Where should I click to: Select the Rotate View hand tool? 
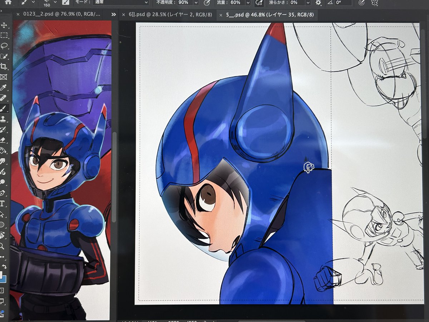point(3,235)
